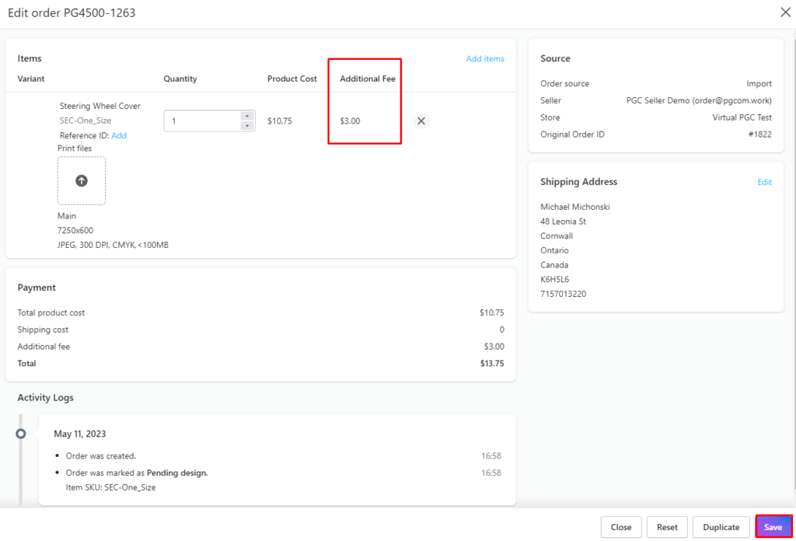Duplicate order PG4500-1263
796x541 pixels.
click(721, 526)
